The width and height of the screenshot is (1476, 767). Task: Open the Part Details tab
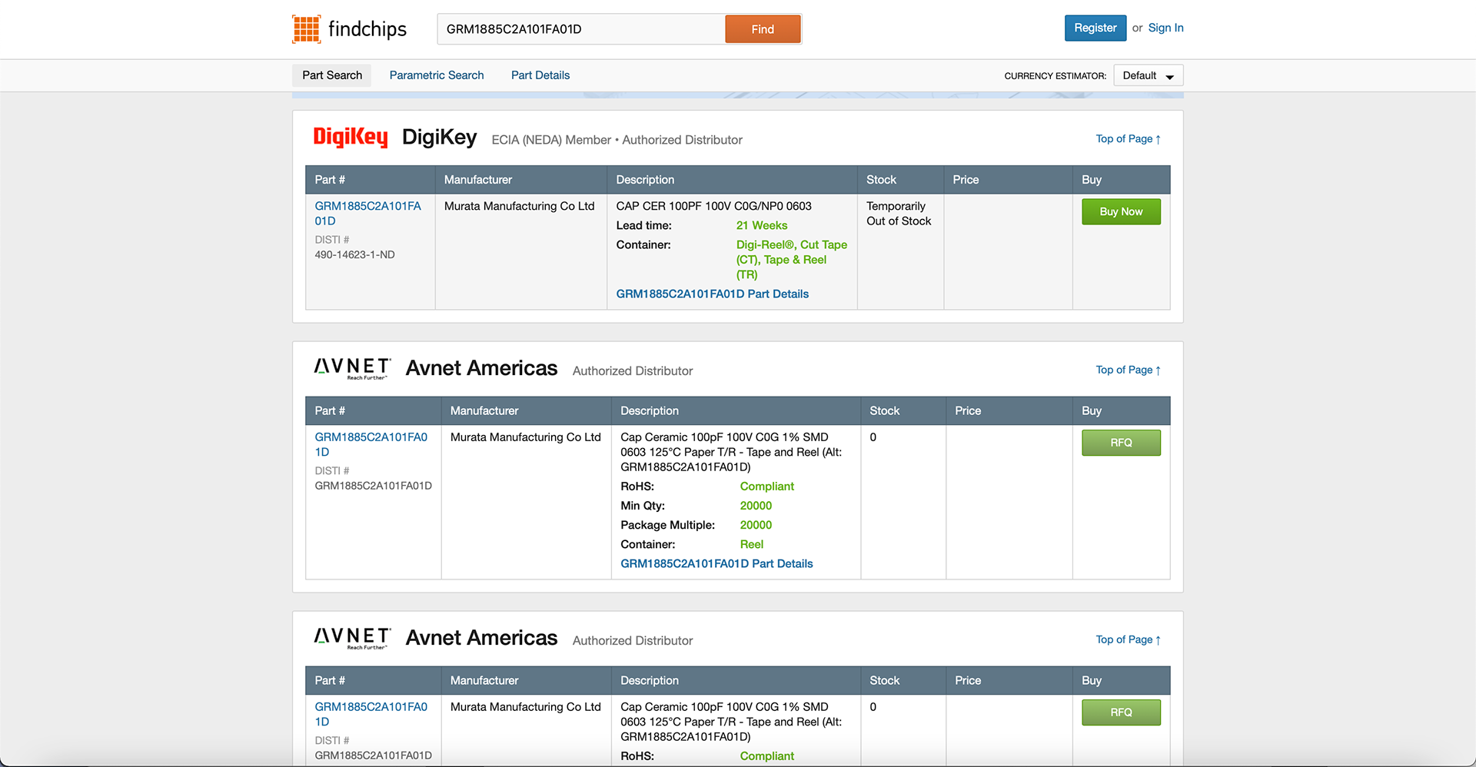pyautogui.click(x=540, y=75)
